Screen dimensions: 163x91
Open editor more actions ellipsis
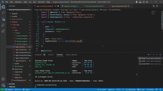160,6
